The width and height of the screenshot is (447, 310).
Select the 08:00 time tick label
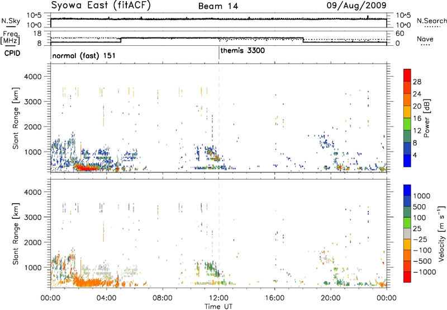163,298
